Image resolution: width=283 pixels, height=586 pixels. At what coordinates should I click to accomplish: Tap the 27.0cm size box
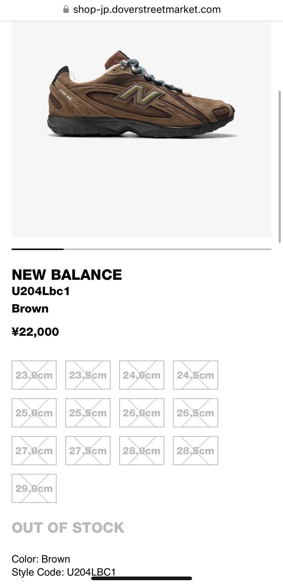pos(34,450)
